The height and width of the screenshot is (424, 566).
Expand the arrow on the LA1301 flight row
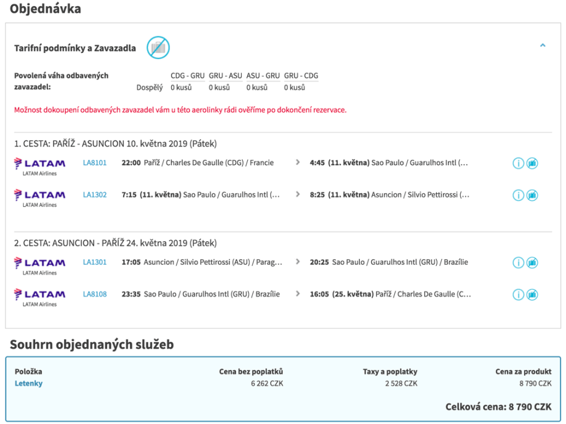pyautogui.click(x=298, y=262)
